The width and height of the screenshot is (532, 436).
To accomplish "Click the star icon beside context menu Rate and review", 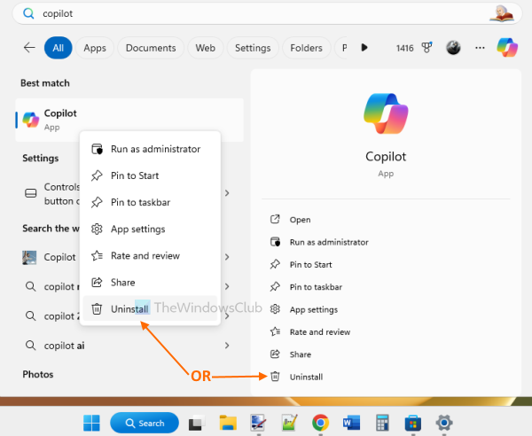I will tap(97, 255).
